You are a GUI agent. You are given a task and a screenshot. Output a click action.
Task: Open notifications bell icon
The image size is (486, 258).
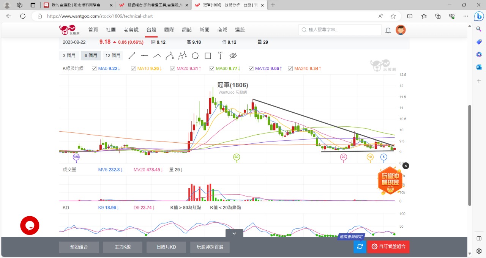click(388, 30)
